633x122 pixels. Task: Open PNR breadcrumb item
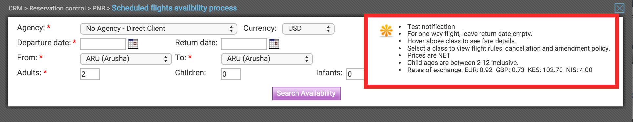click(x=99, y=8)
